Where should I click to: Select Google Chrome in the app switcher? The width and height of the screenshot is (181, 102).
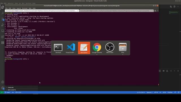tap(97, 48)
